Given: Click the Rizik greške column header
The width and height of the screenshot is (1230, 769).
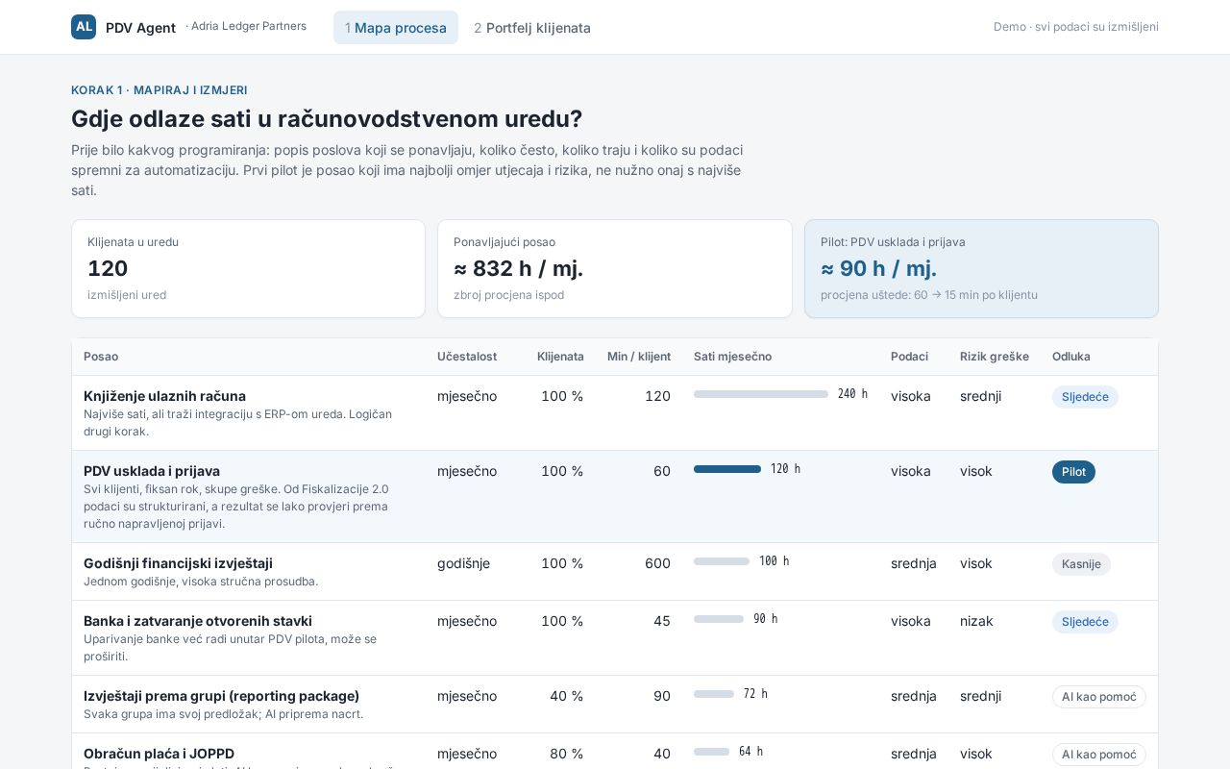Looking at the screenshot, I should (x=995, y=357).
